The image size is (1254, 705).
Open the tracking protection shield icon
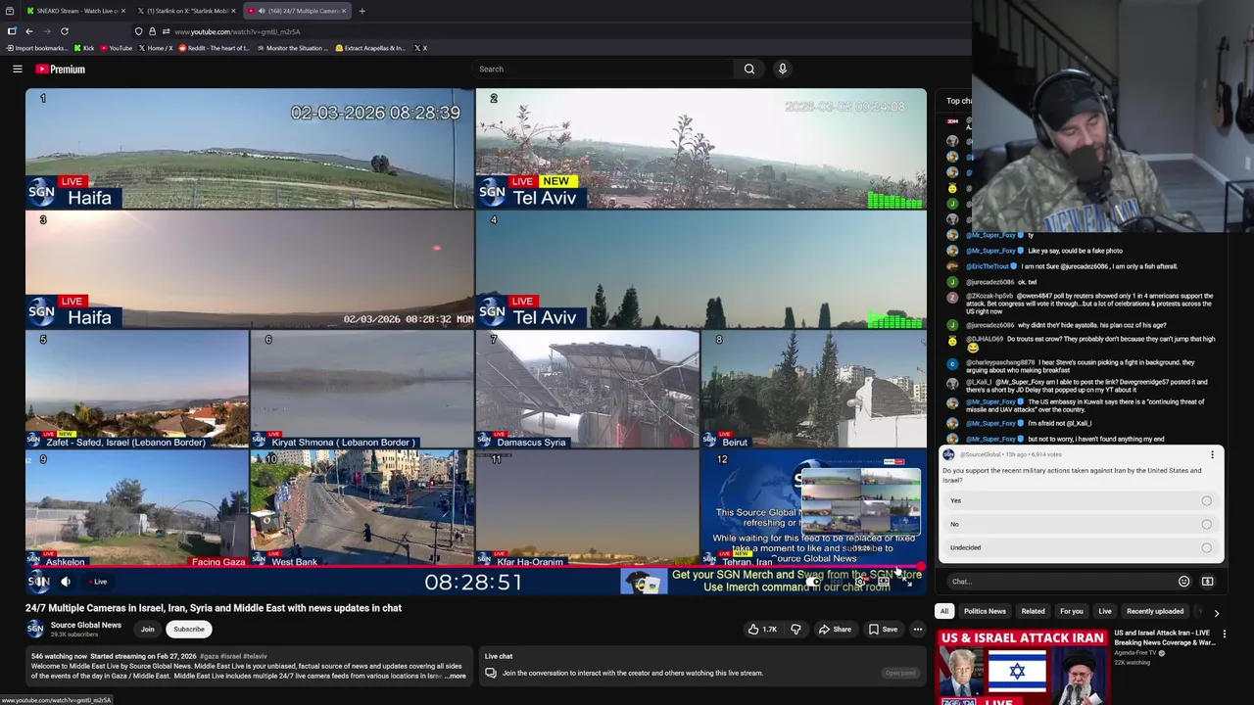click(138, 31)
